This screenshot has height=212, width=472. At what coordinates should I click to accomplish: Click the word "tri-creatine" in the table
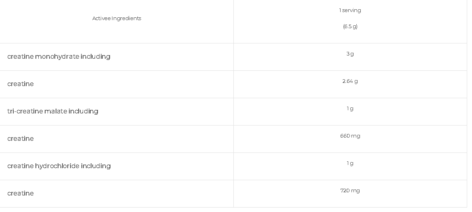[25, 111]
